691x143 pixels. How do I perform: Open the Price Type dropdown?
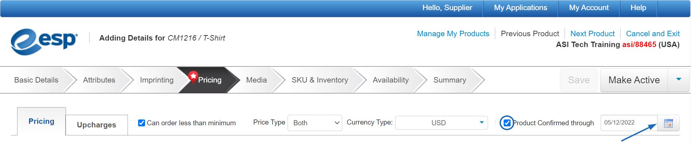(315, 123)
